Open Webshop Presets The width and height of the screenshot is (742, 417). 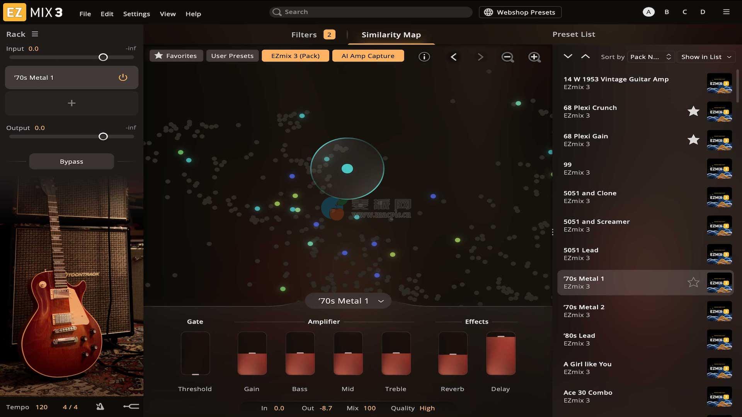pyautogui.click(x=520, y=12)
